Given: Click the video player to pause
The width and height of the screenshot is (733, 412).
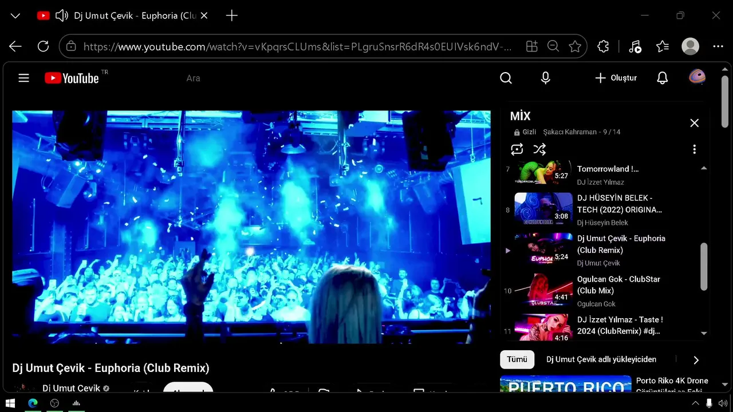Looking at the screenshot, I should point(251,227).
